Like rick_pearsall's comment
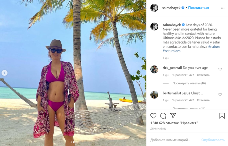The width and height of the screenshot is (228, 146). [220, 69]
